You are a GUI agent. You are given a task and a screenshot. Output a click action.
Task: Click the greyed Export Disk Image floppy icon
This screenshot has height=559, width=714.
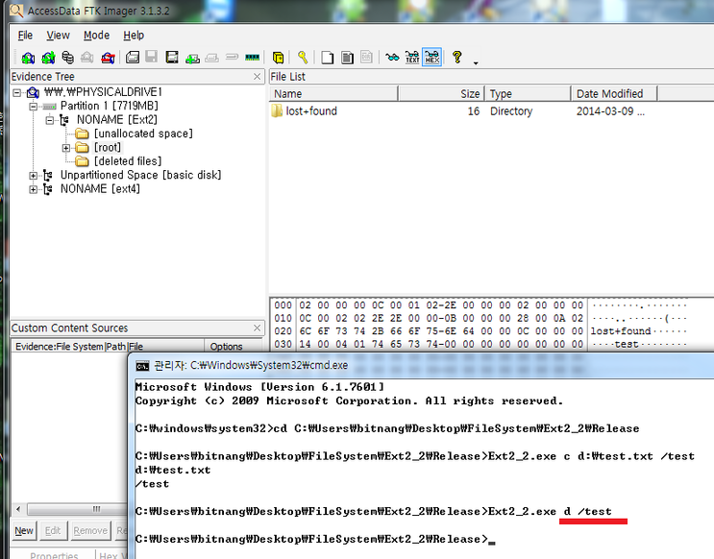[151, 57]
